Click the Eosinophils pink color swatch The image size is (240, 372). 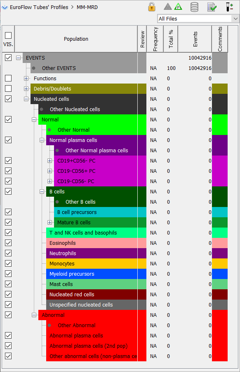point(219,243)
